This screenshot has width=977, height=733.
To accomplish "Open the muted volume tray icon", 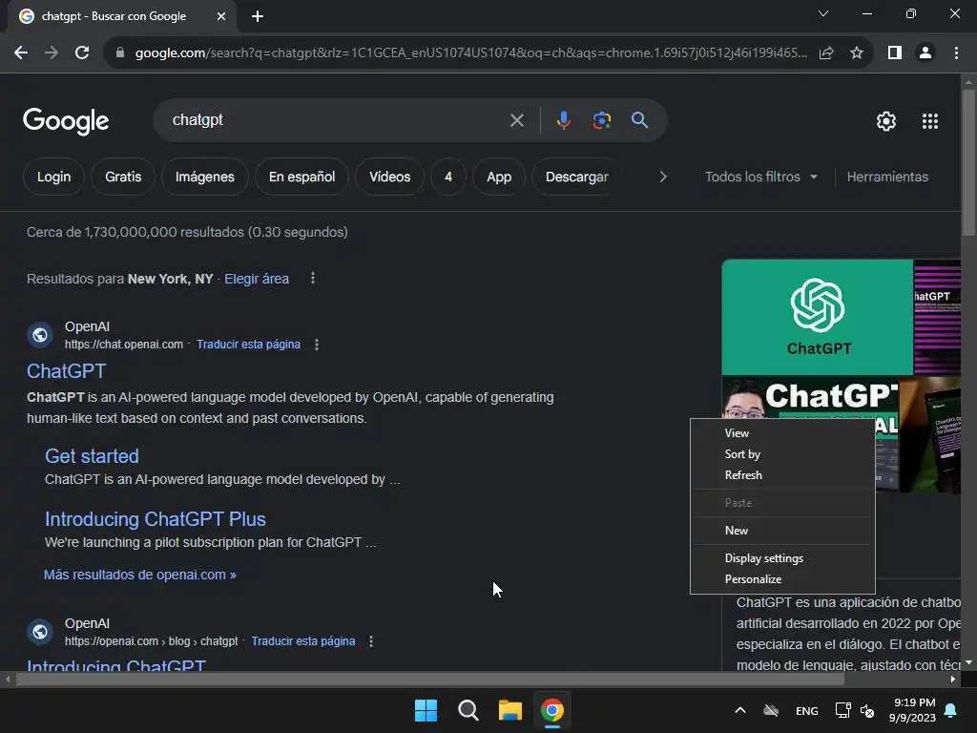I will [866, 710].
